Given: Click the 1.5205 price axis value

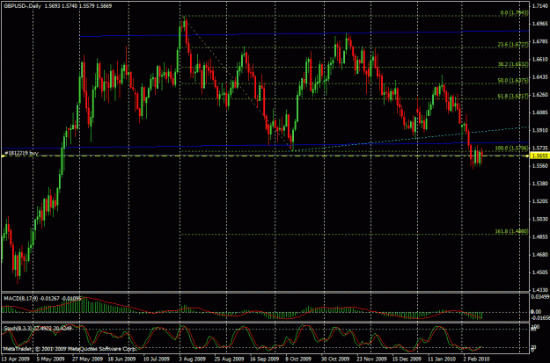Looking at the screenshot, I should 540,201.
